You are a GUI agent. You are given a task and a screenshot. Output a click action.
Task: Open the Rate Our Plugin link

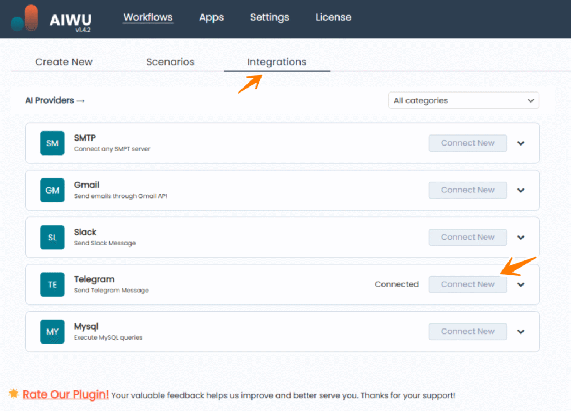click(x=65, y=394)
